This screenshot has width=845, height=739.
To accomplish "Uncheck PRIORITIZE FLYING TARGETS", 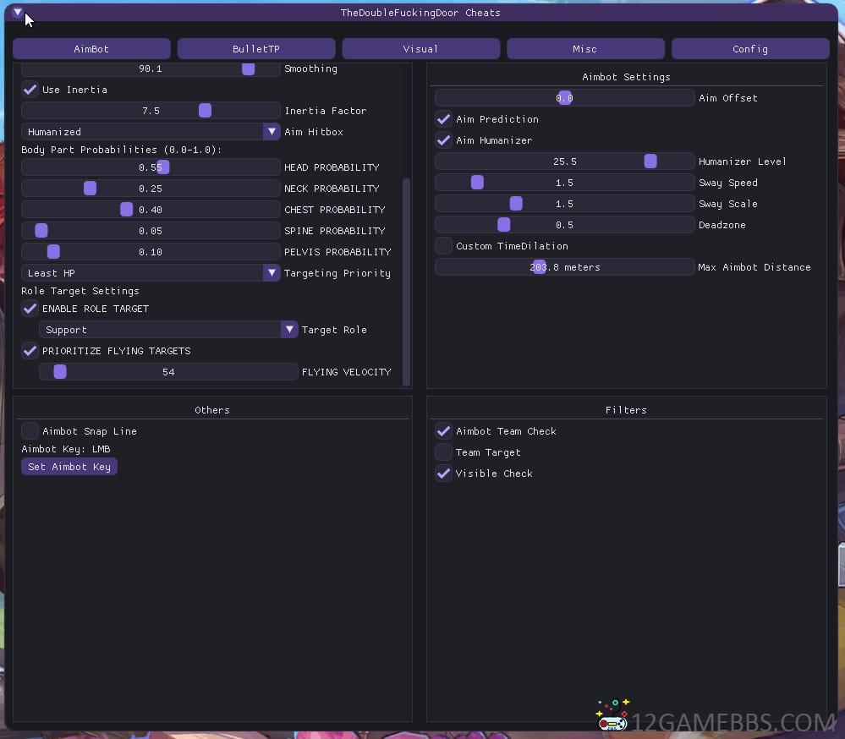I will pos(30,351).
